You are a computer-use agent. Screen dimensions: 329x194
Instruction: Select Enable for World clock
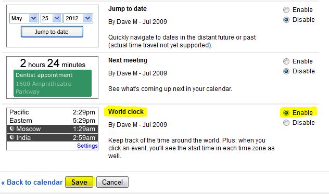(x=286, y=113)
